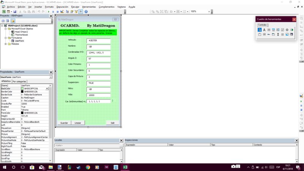Viewport: 304px width, 171px height.
Task: Click the Save disk icon in the toolbar
Action: 14,12
